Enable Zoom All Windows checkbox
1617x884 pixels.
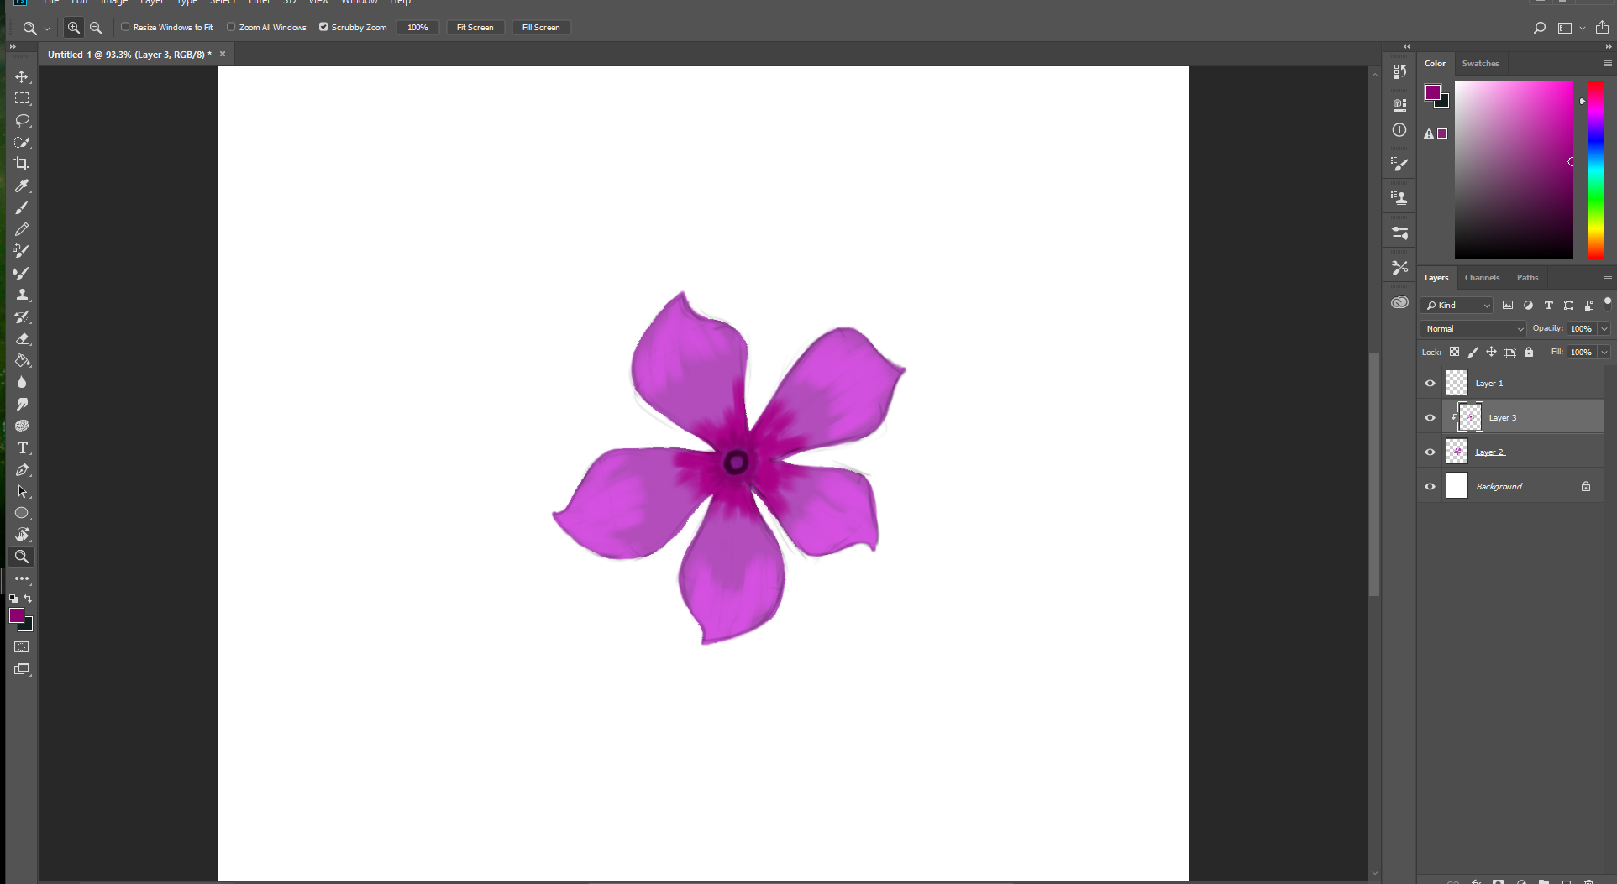tap(231, 27)
